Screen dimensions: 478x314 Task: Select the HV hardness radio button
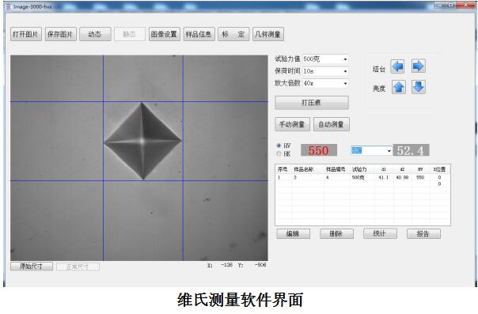[x=279, y=146]
